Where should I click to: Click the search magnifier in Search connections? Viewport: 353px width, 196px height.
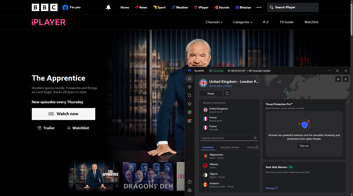coord(255,138)
